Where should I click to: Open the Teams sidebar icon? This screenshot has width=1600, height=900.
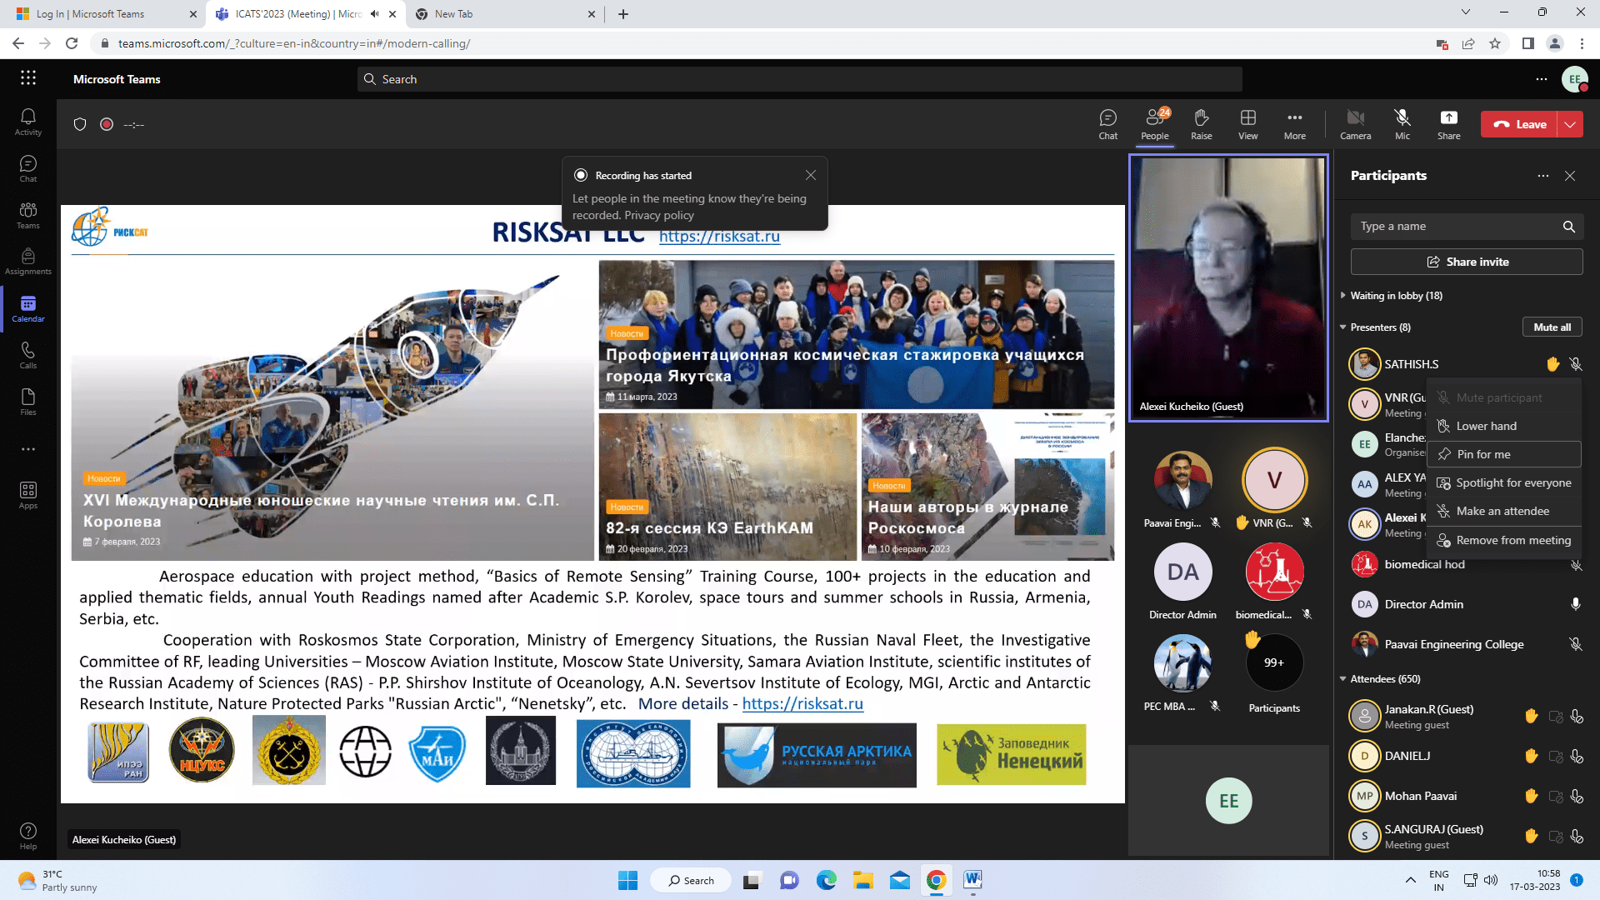tap(27, 215)
